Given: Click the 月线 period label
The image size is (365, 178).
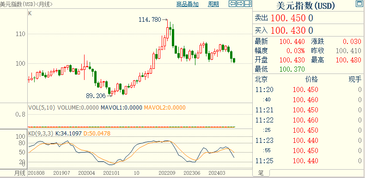Looking at the screenshot, I should click(19, 173).
